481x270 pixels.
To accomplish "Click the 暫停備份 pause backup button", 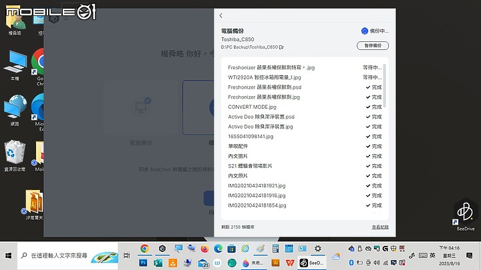I will coord(373,45).
